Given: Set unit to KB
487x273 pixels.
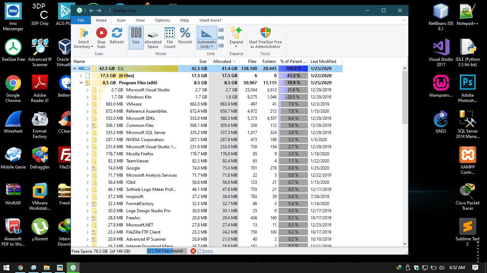Looking at the screenshot, I should pyautogui.click(x=221, y=46).
